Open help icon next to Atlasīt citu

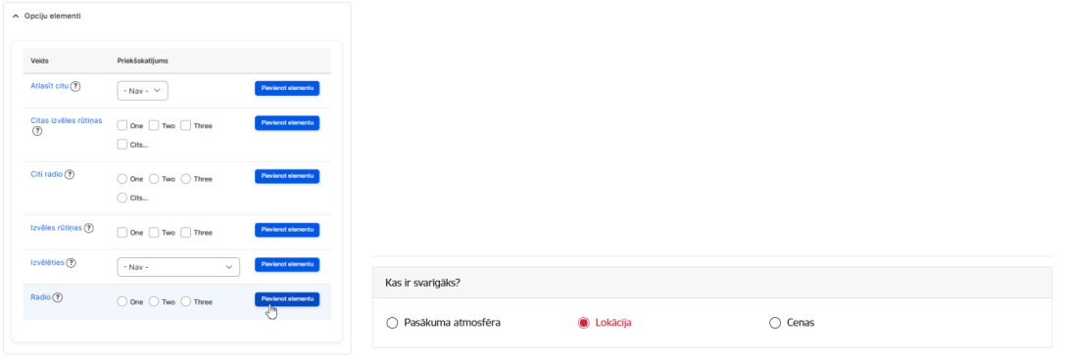click(75, 87)
